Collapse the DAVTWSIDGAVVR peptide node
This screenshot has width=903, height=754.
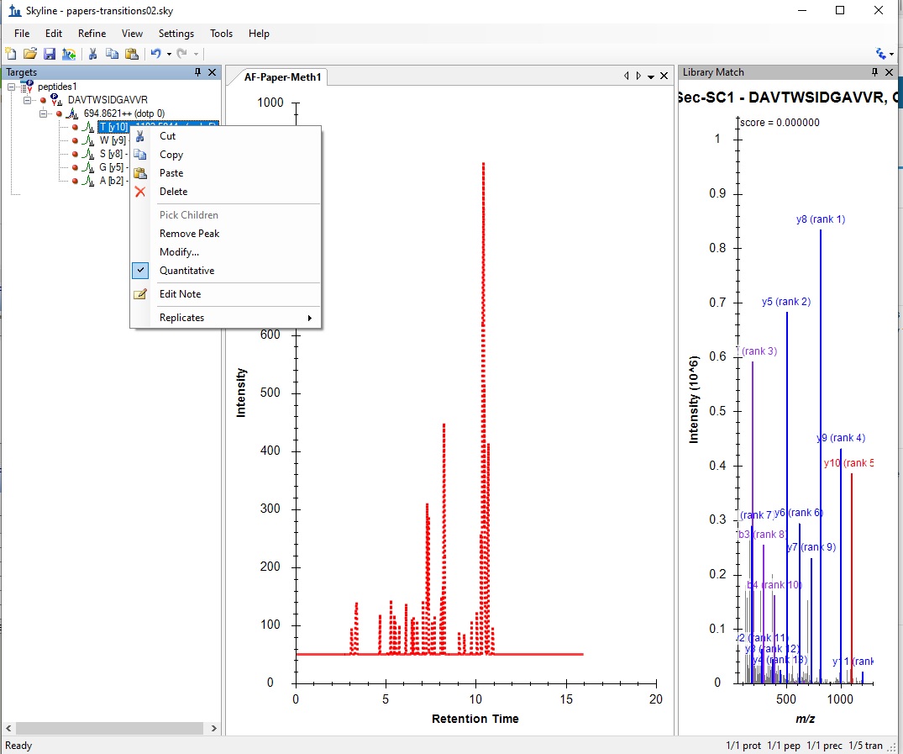(x=27, y=100)
